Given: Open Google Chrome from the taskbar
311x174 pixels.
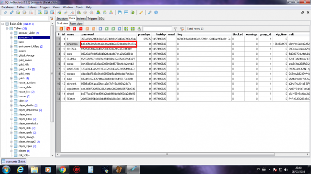Looking at the screenshot, I should [63, 169].
